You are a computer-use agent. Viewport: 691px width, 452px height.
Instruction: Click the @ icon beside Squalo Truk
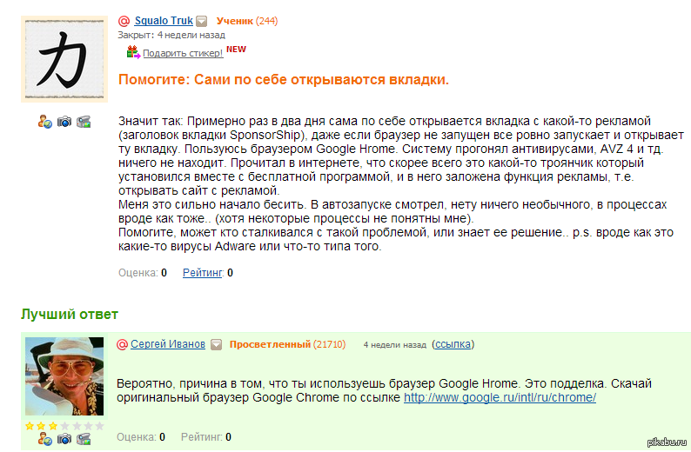[x=124, y=21]
